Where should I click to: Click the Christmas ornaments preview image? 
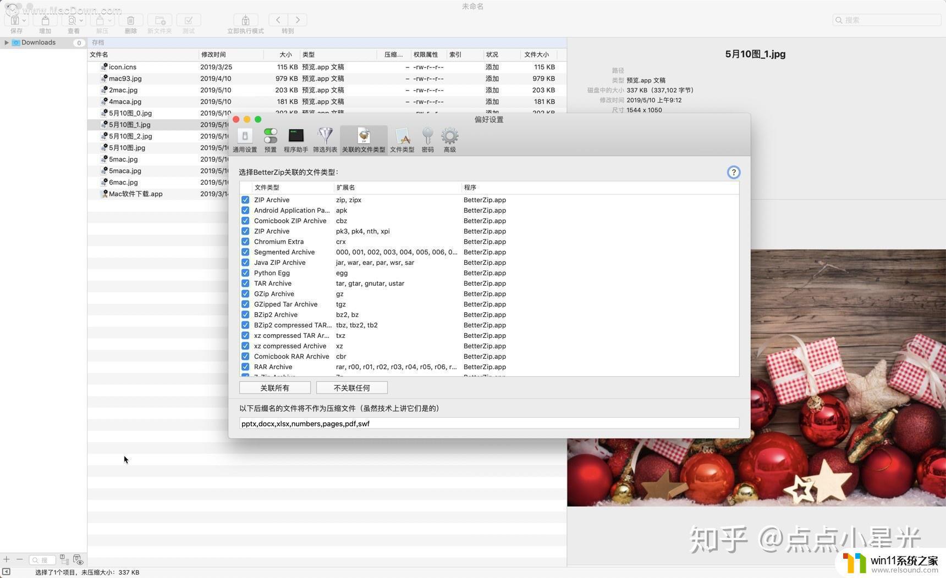coord(756,378)
